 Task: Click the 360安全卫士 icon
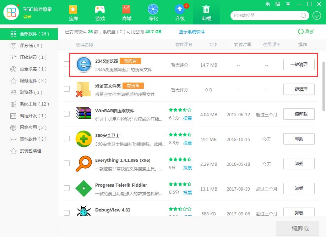pyautogui.click(x=83, y=139)
